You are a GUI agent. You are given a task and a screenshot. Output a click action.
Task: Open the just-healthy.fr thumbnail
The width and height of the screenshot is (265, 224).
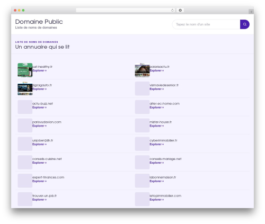[25, 70]
